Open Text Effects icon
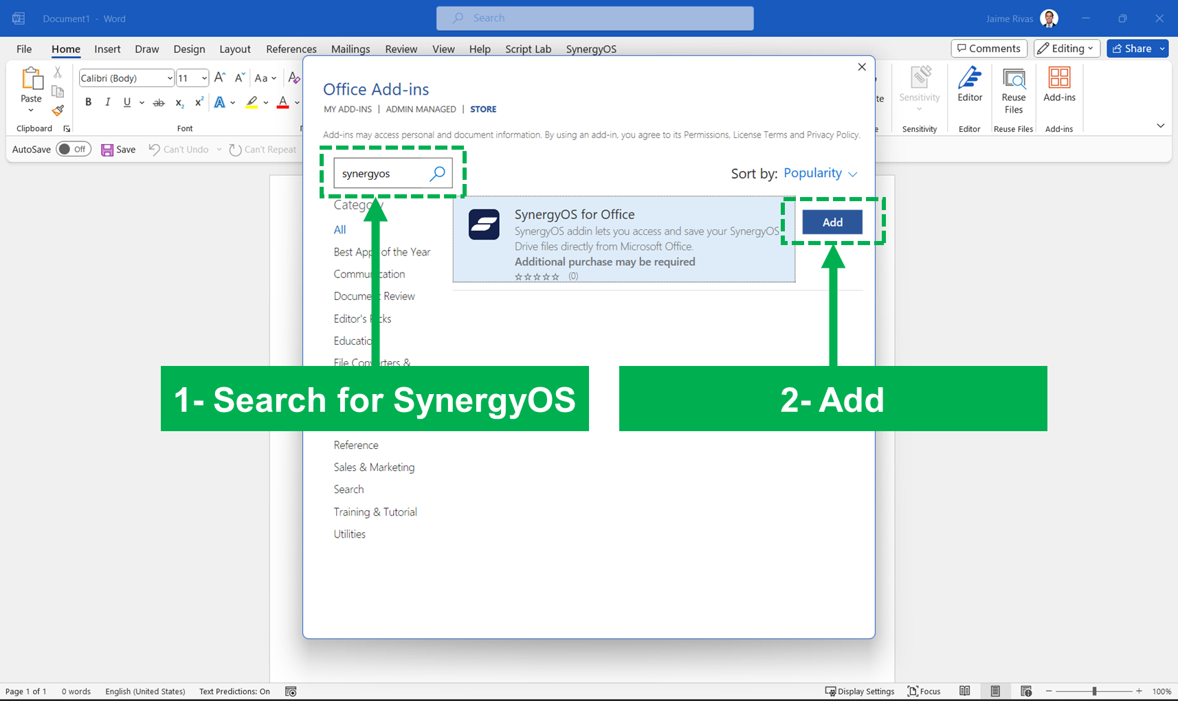 pos(220,102)
